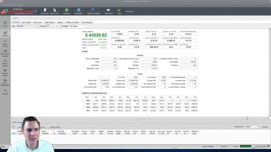
Task: Click the MONTHLY PERFORMANCE ($) heading
Action: coord(94,93)
